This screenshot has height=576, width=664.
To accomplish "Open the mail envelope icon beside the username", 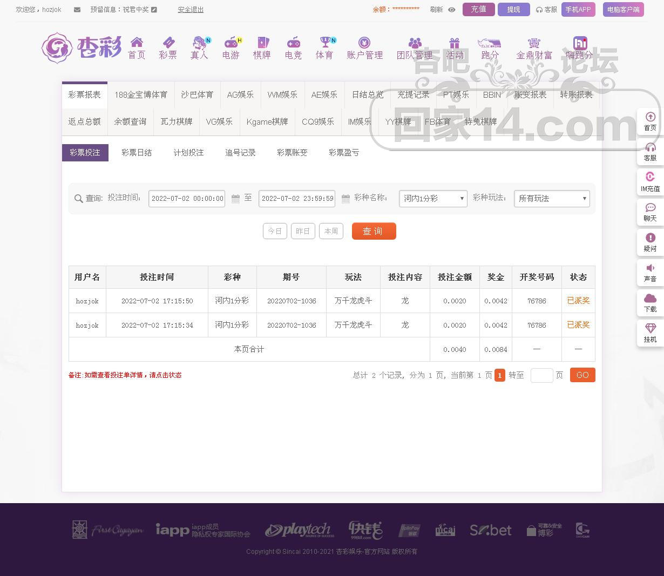I will pyautogui.click(x=77, y=10).
